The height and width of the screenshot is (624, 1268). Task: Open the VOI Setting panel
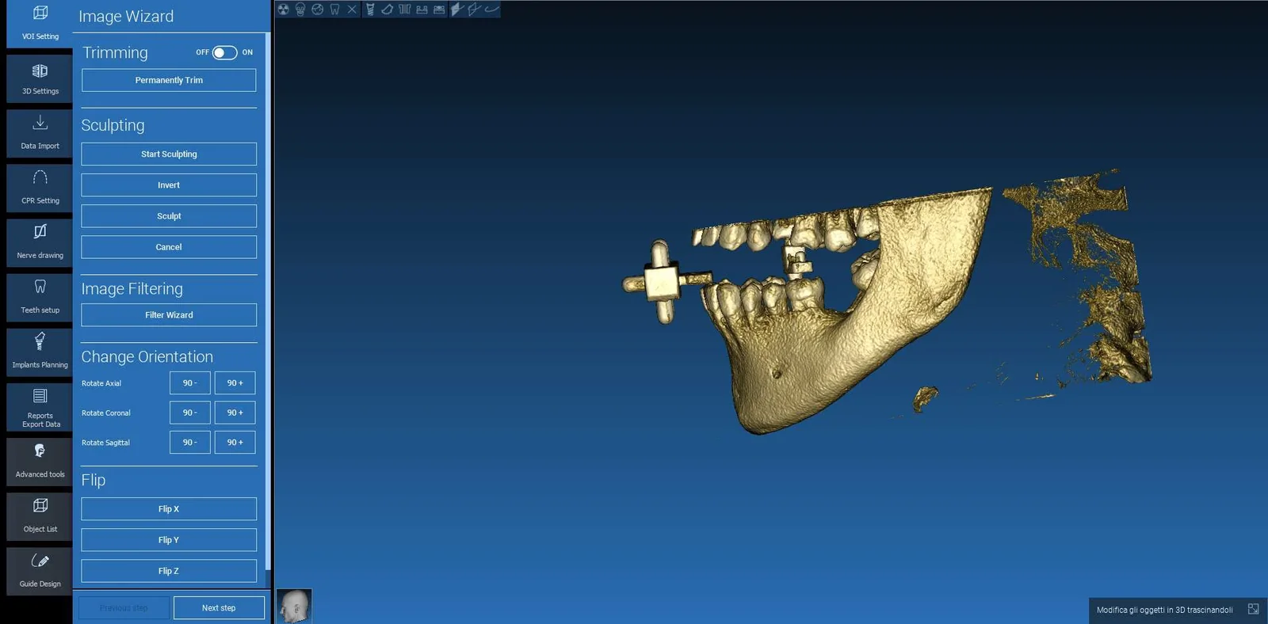(x=40, y=24)
